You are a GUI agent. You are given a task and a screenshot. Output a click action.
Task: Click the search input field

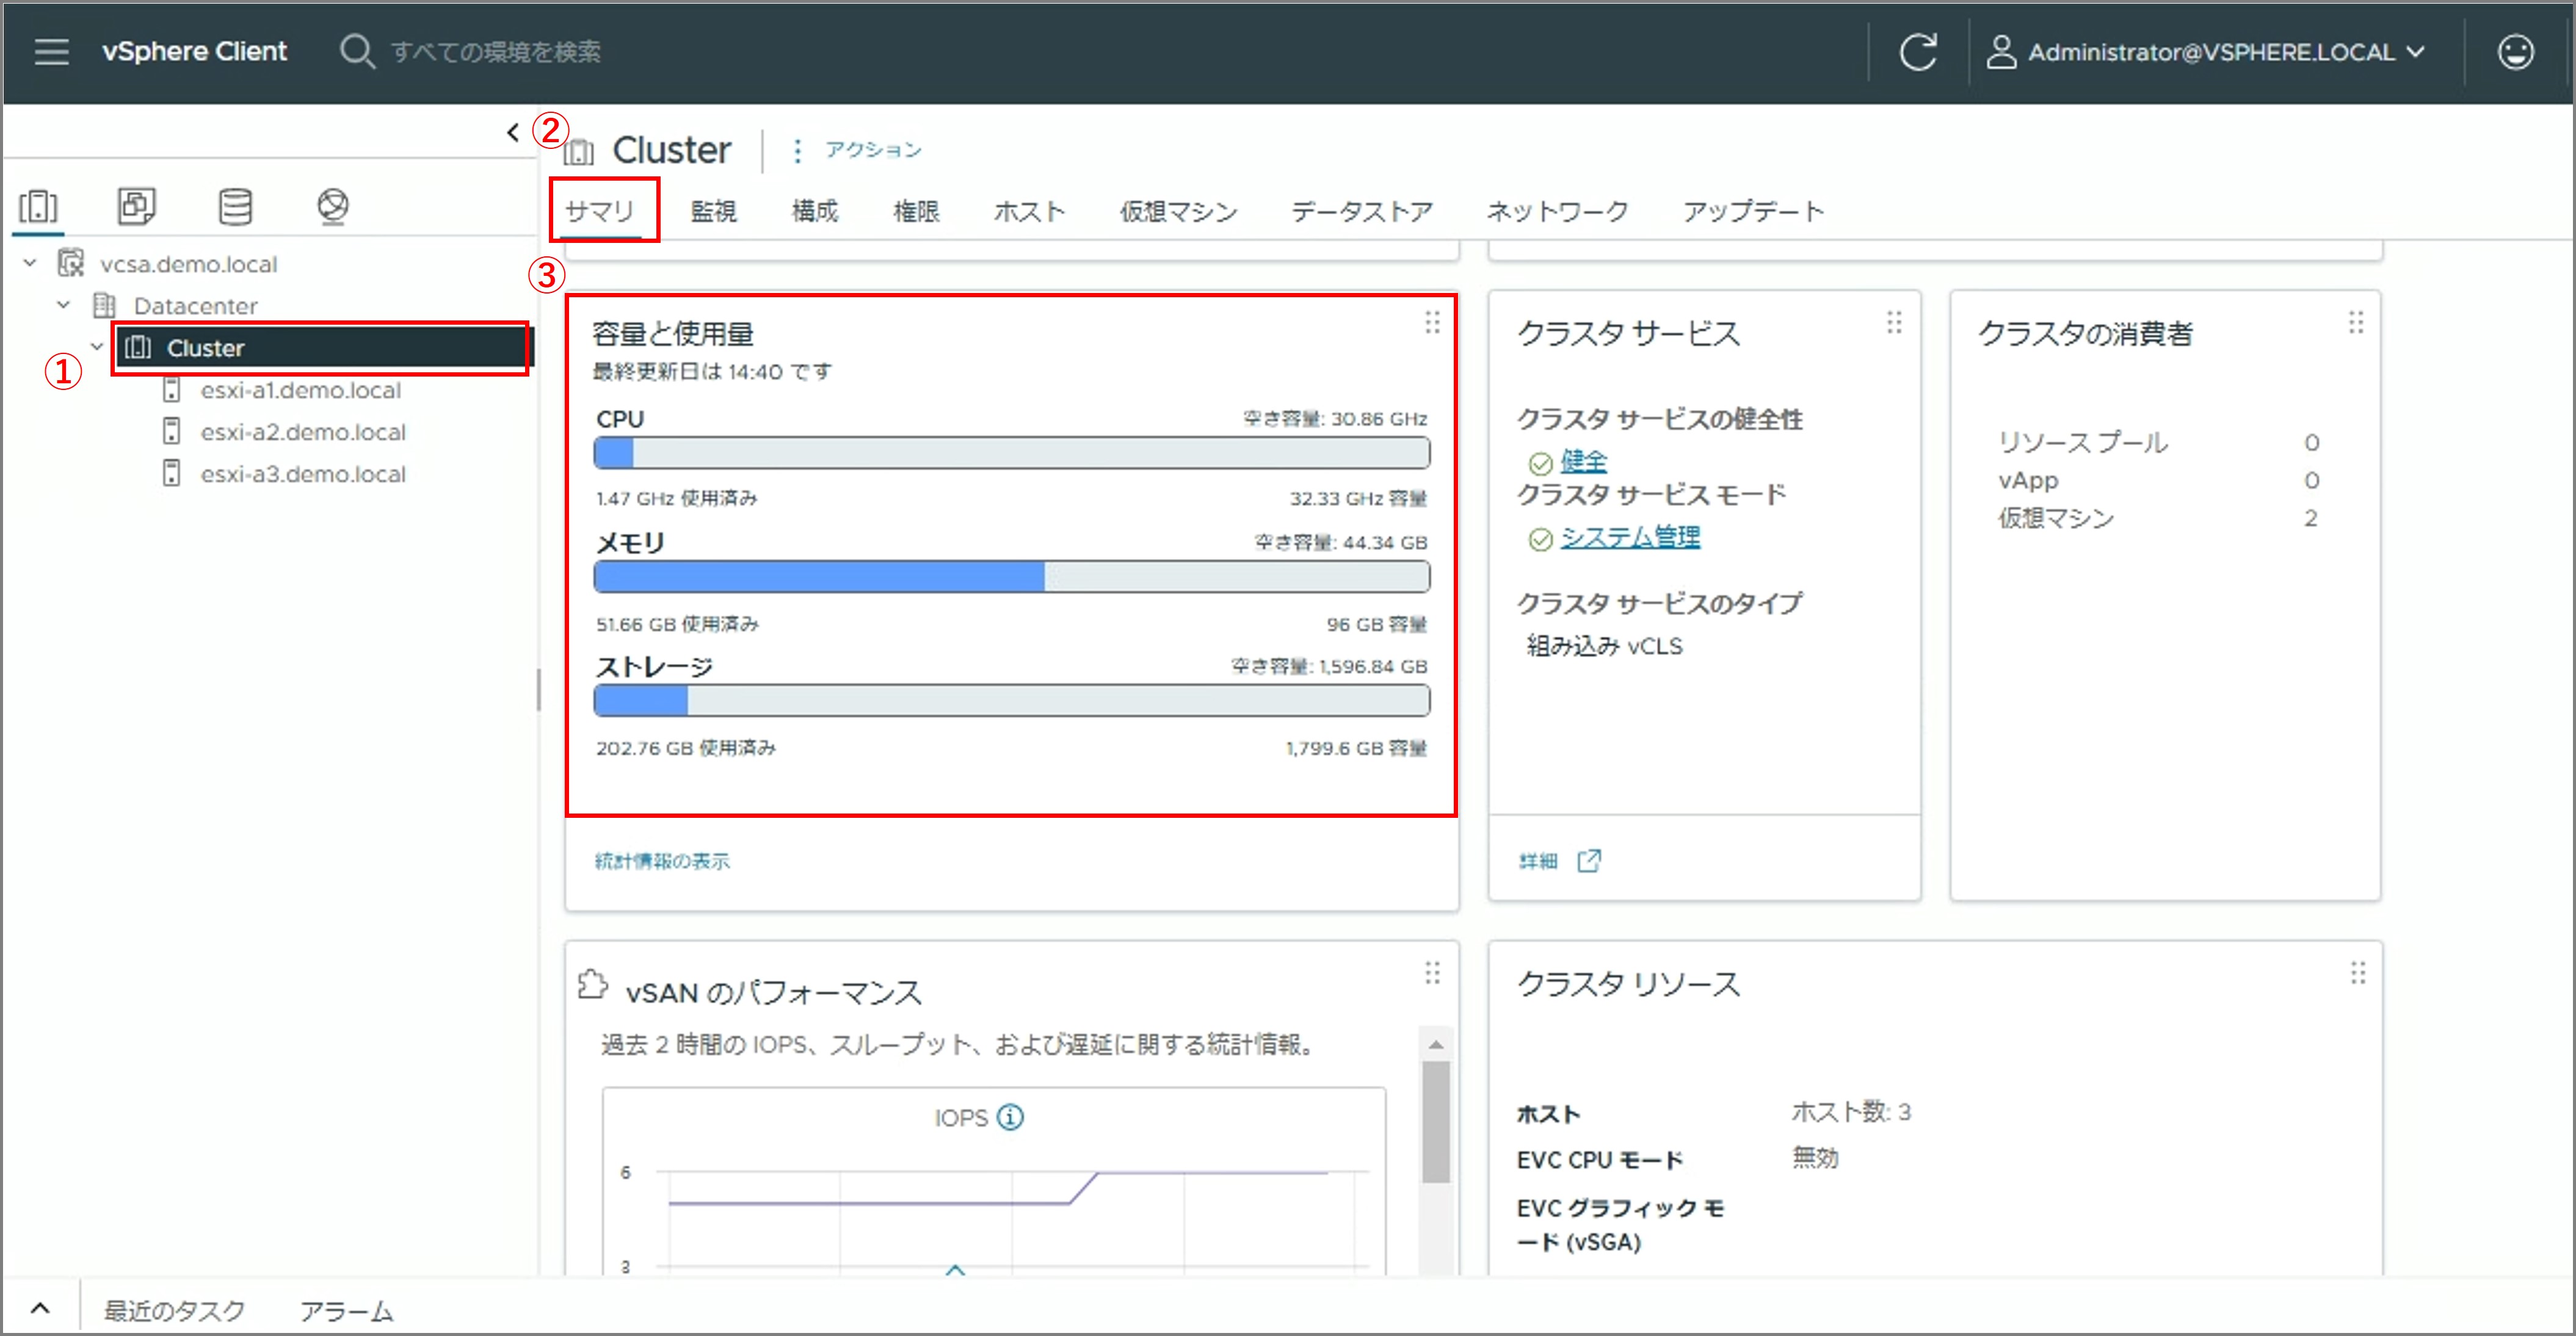coord(496,52)
